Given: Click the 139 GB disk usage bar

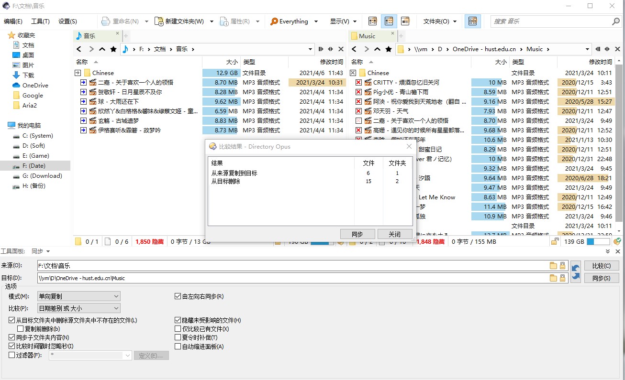Looking at the screenshot, I should [597, 242].
